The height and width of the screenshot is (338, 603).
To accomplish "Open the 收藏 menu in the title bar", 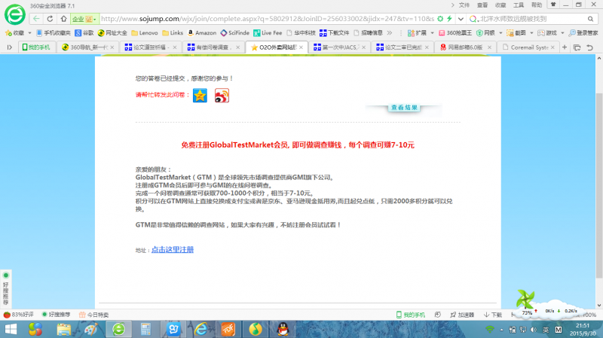I will point(500,5).
